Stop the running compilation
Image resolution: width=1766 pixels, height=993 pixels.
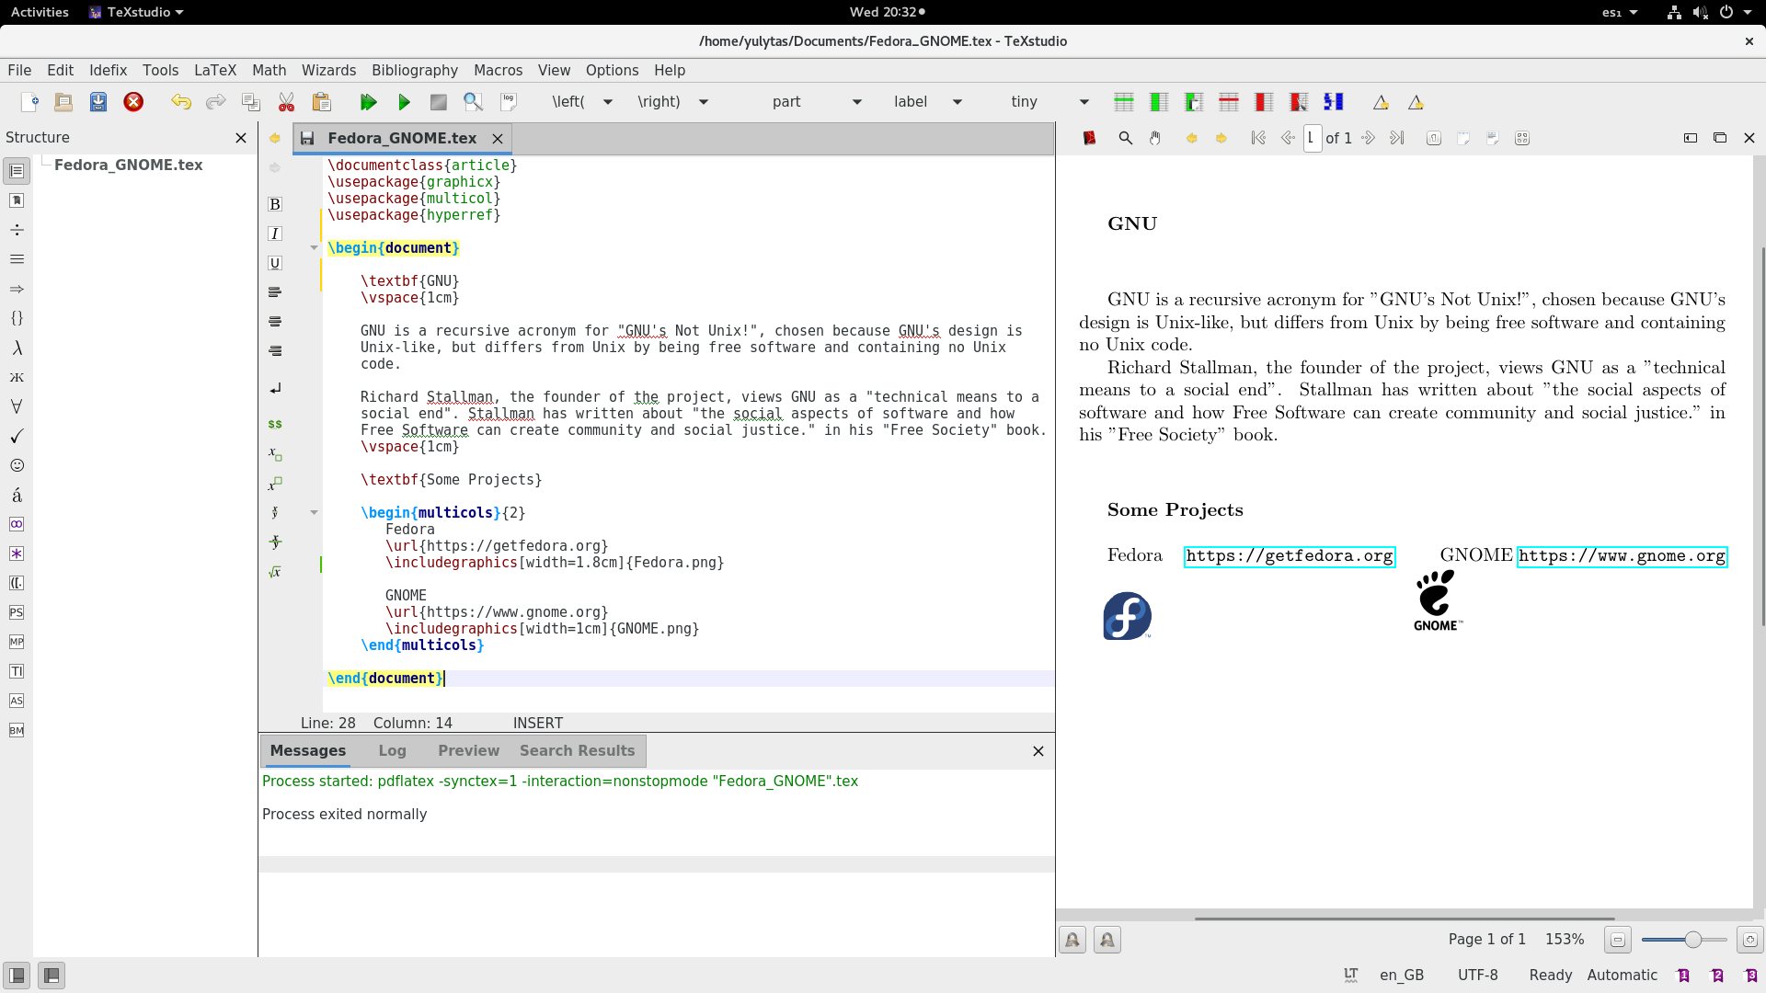(439, 102)
